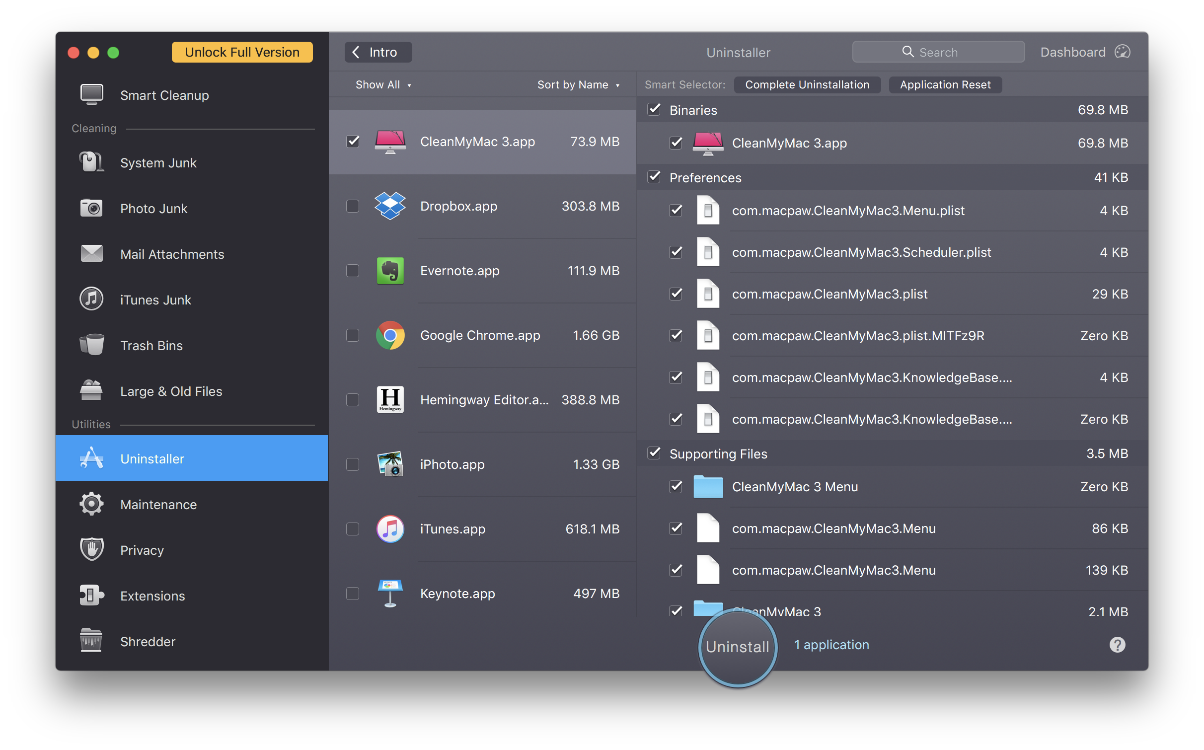Click the Uninstall button
This screenshot has width=1204, height=750.
pyautogui.click(x=737, y=646)
